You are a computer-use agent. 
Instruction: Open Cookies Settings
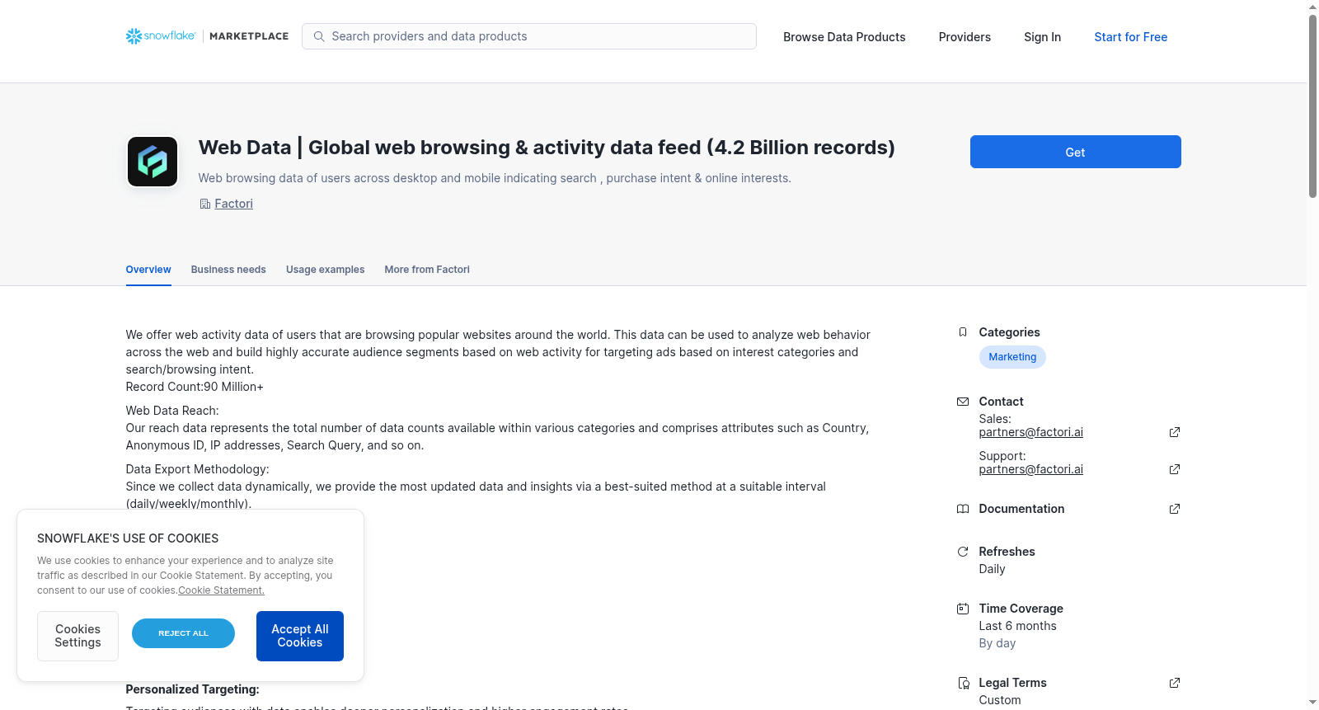click(x=77, y=636)
